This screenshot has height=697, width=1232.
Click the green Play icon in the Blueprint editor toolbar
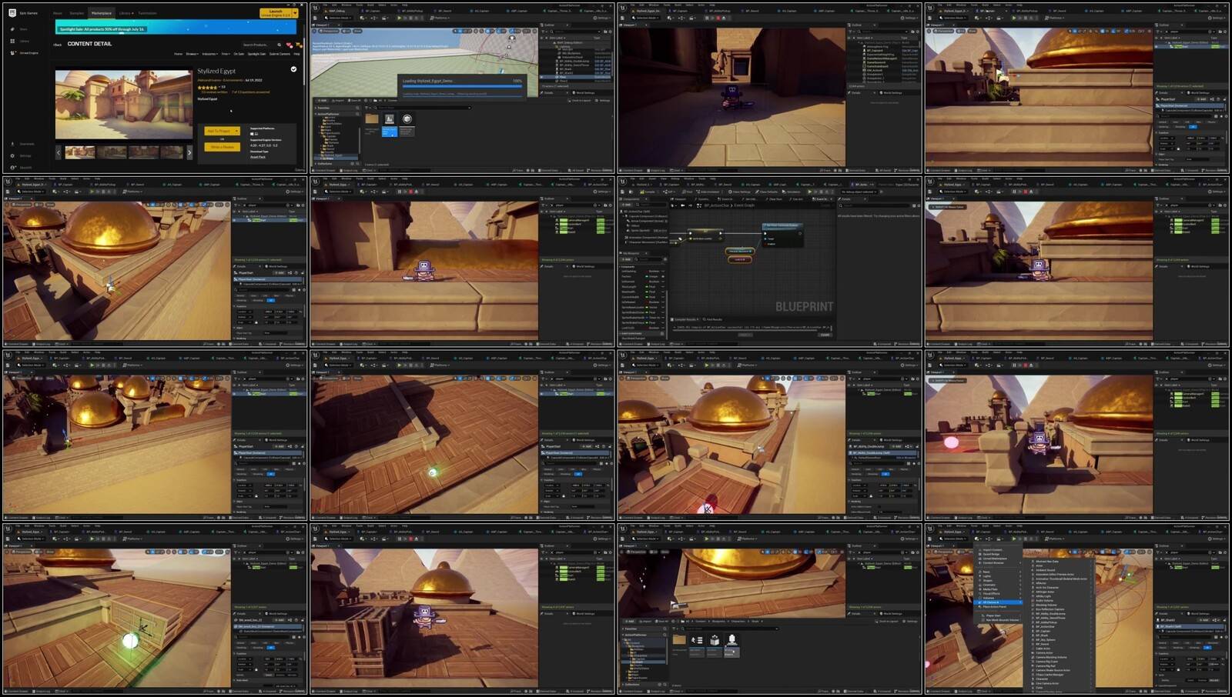pos(809,192)
